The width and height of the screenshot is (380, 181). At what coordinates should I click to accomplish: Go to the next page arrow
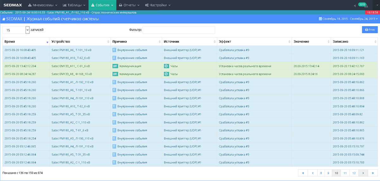[363, 173]
